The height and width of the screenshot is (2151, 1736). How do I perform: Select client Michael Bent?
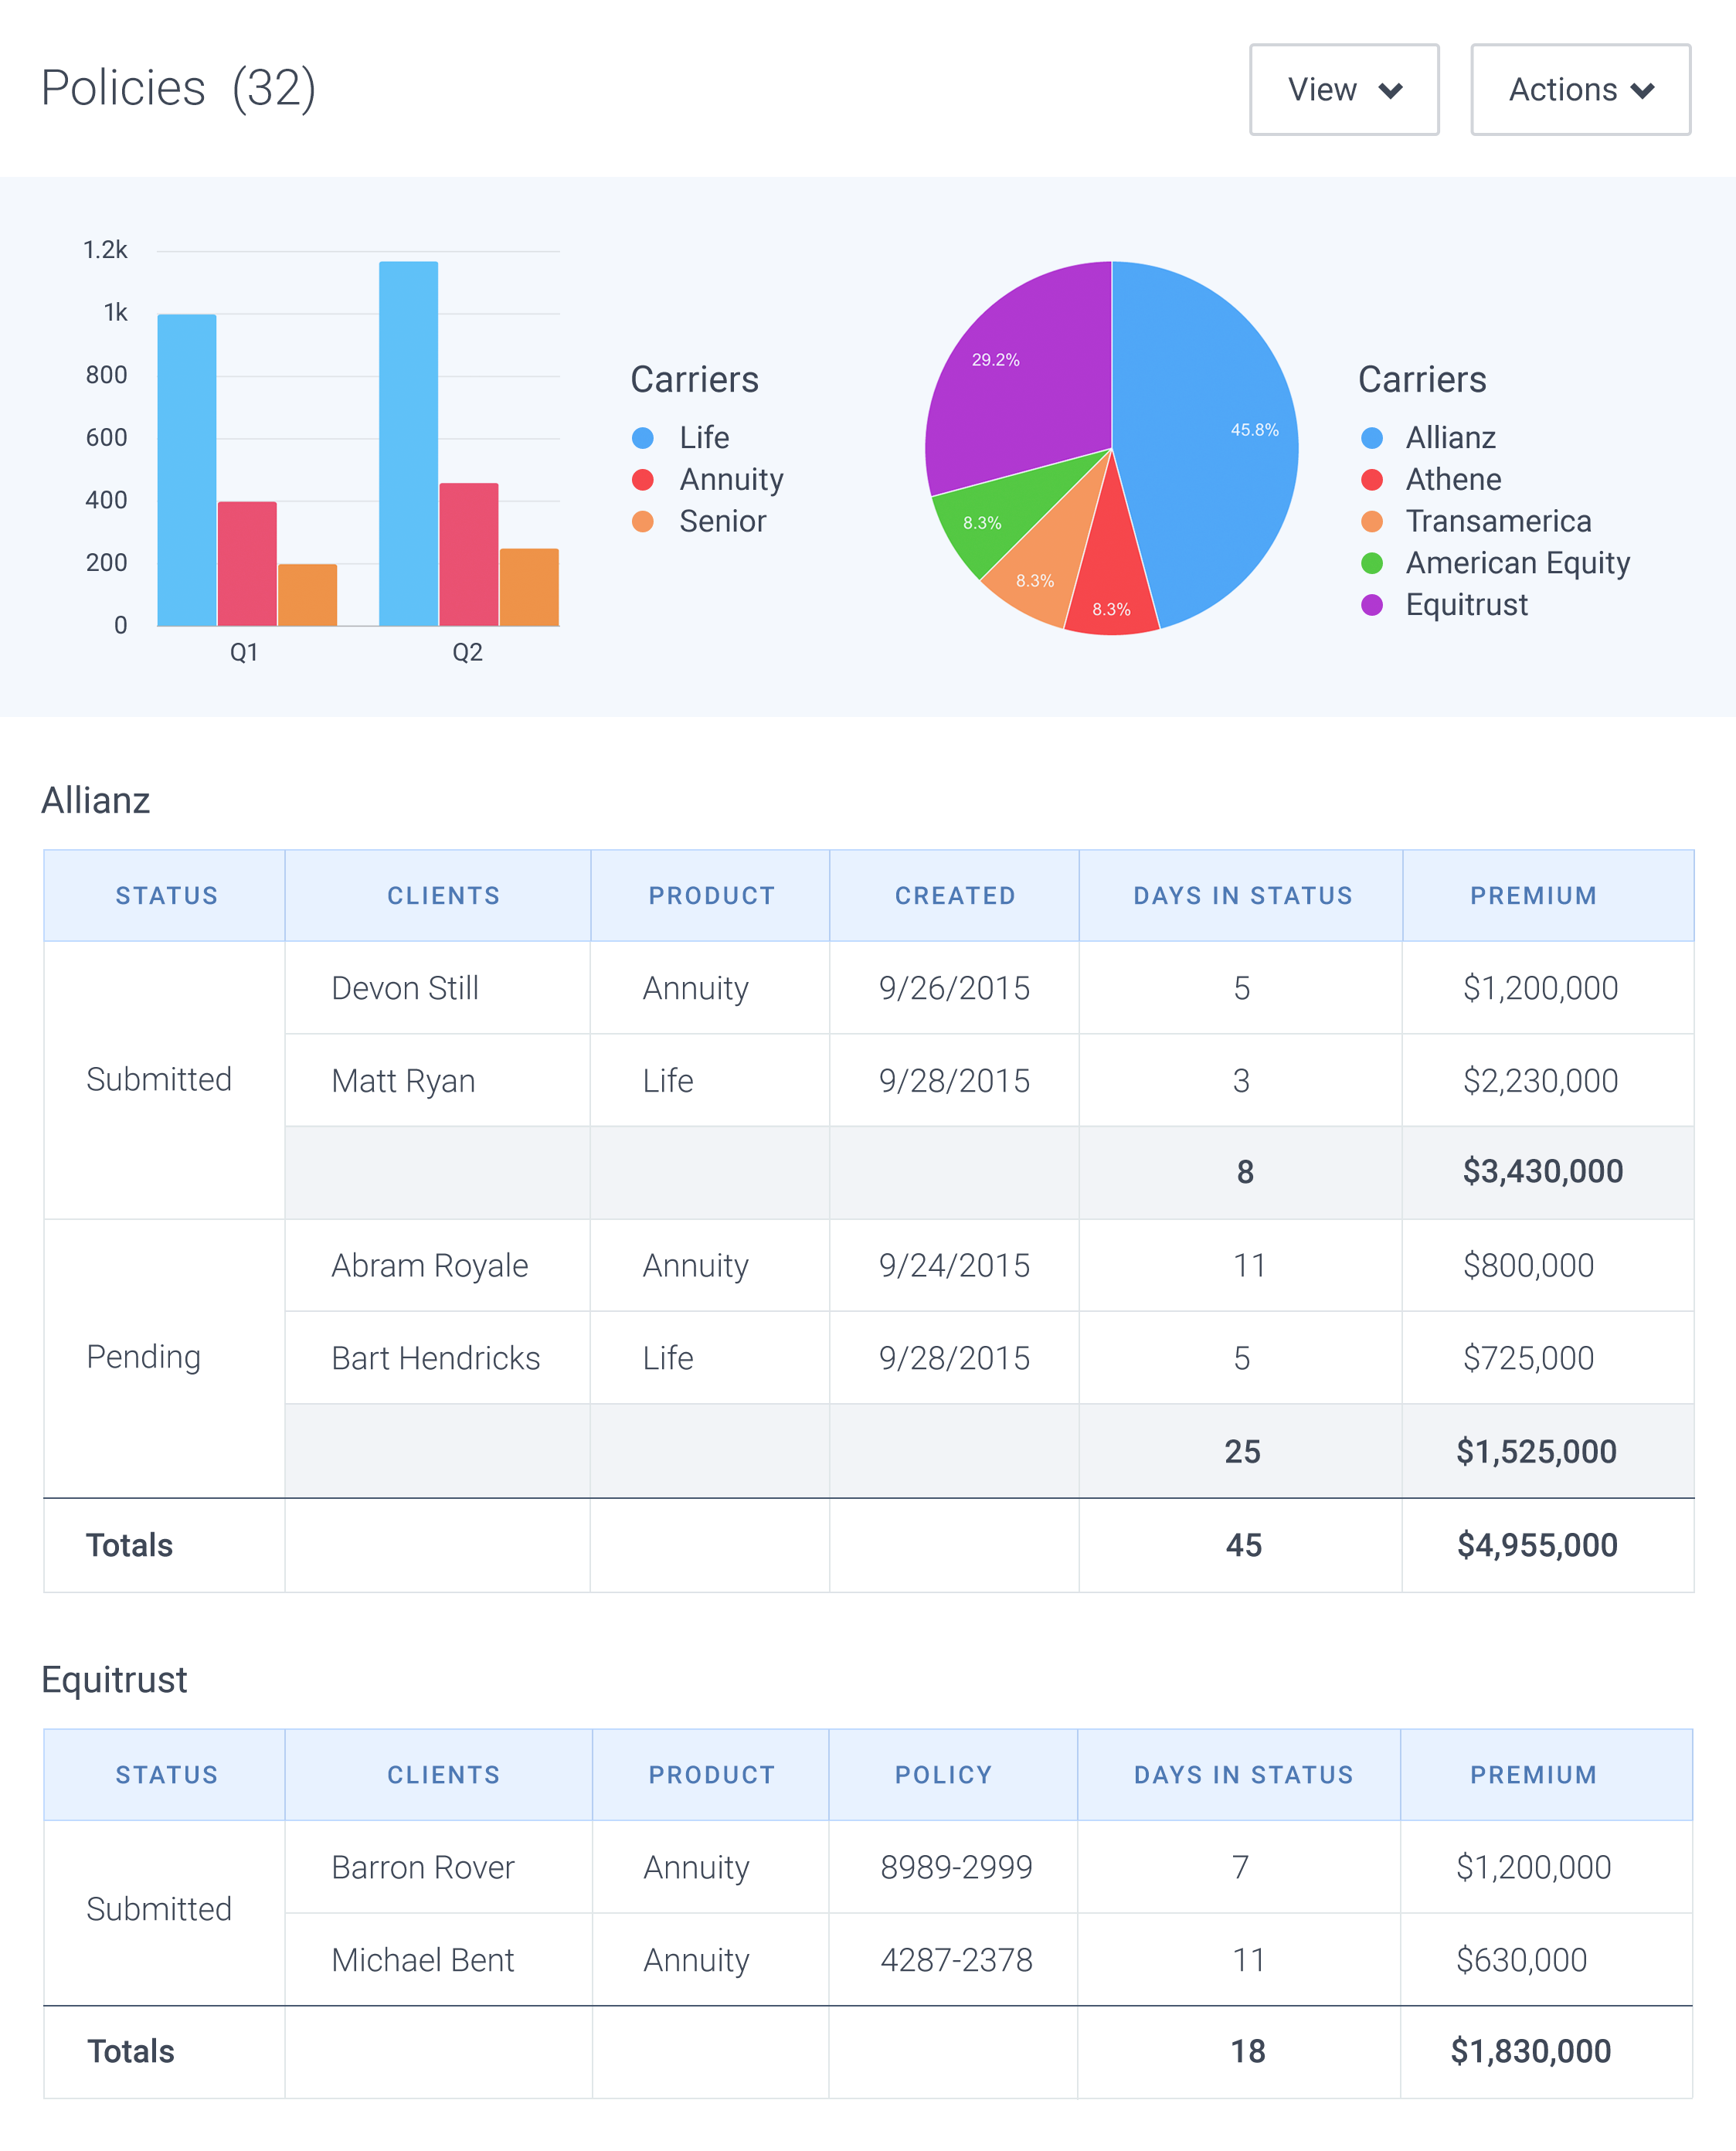423,1960
